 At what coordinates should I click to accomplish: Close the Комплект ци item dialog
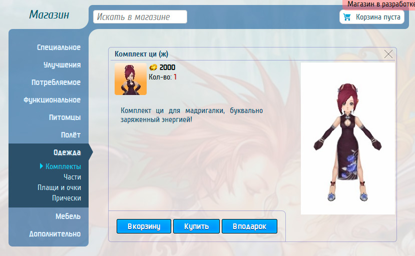[388, 54]
